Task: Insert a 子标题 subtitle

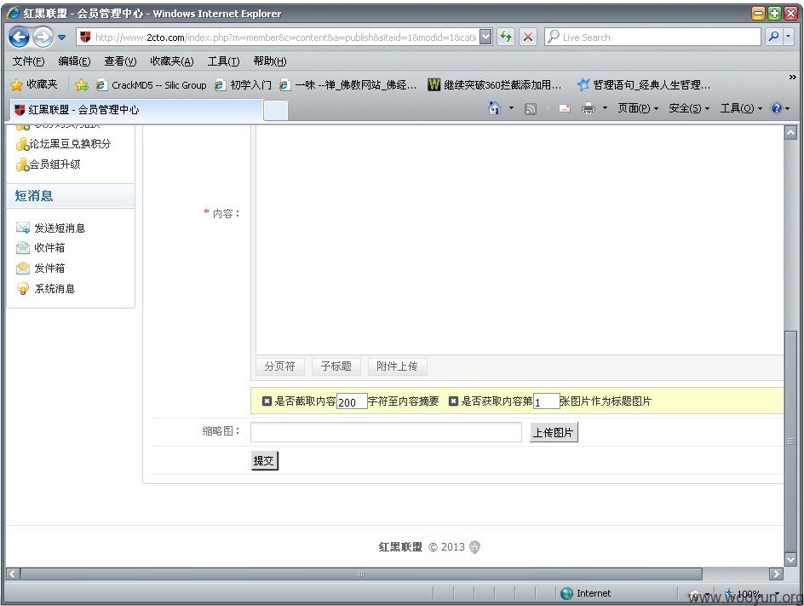Action: coord(336,366)
